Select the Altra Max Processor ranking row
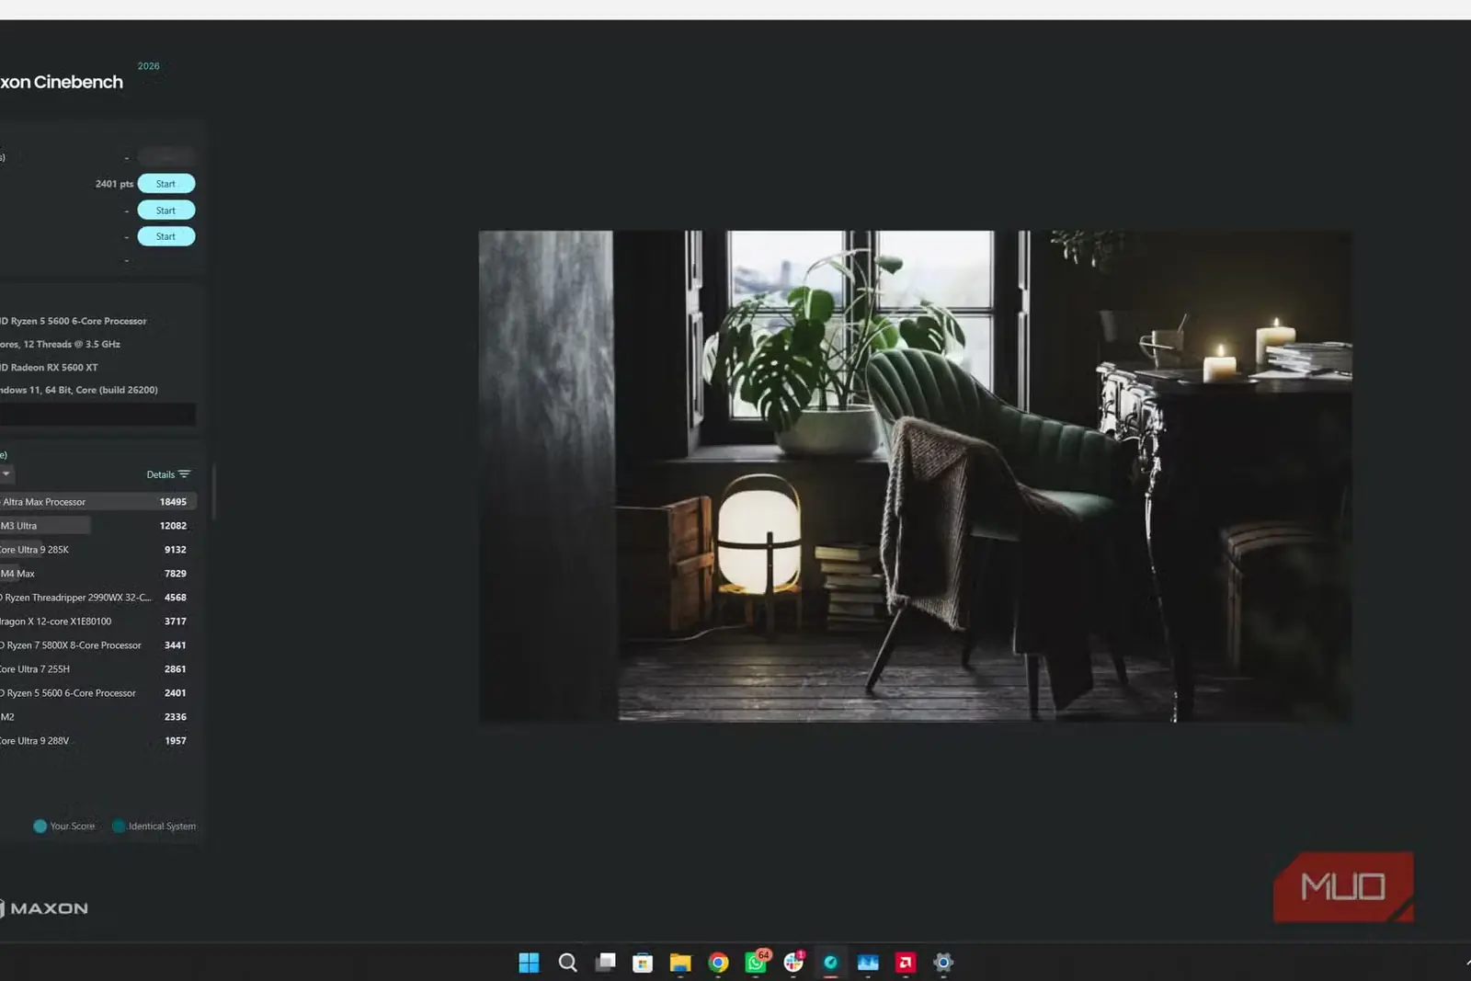 [97, 502]
